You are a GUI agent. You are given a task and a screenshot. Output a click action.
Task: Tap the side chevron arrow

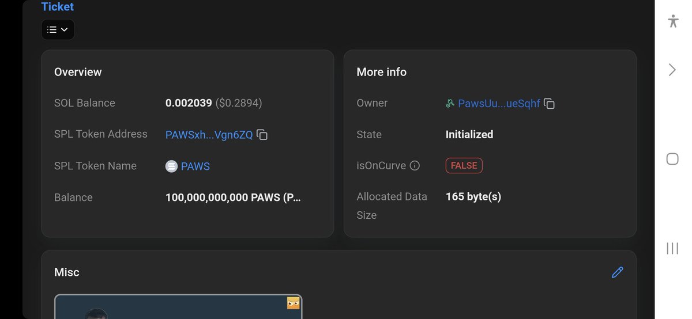[x=672, y=70]
